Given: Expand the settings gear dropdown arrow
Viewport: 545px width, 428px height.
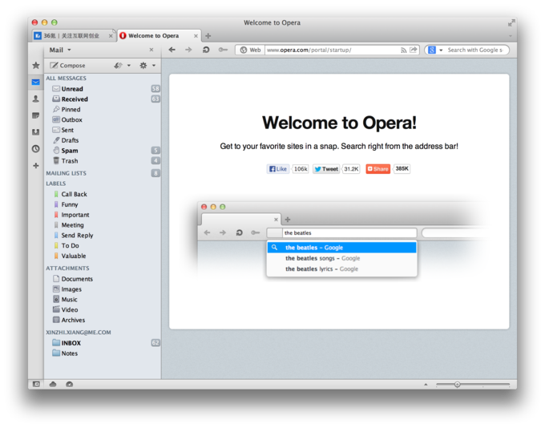Looking at the screenshot, I should (154, 66).
